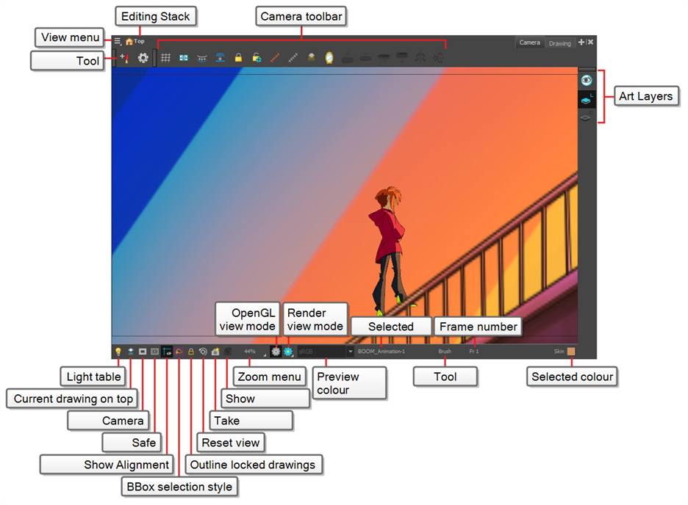
Task: Open the Editing Stack with the Top home icon
Action: click(133, 41)
